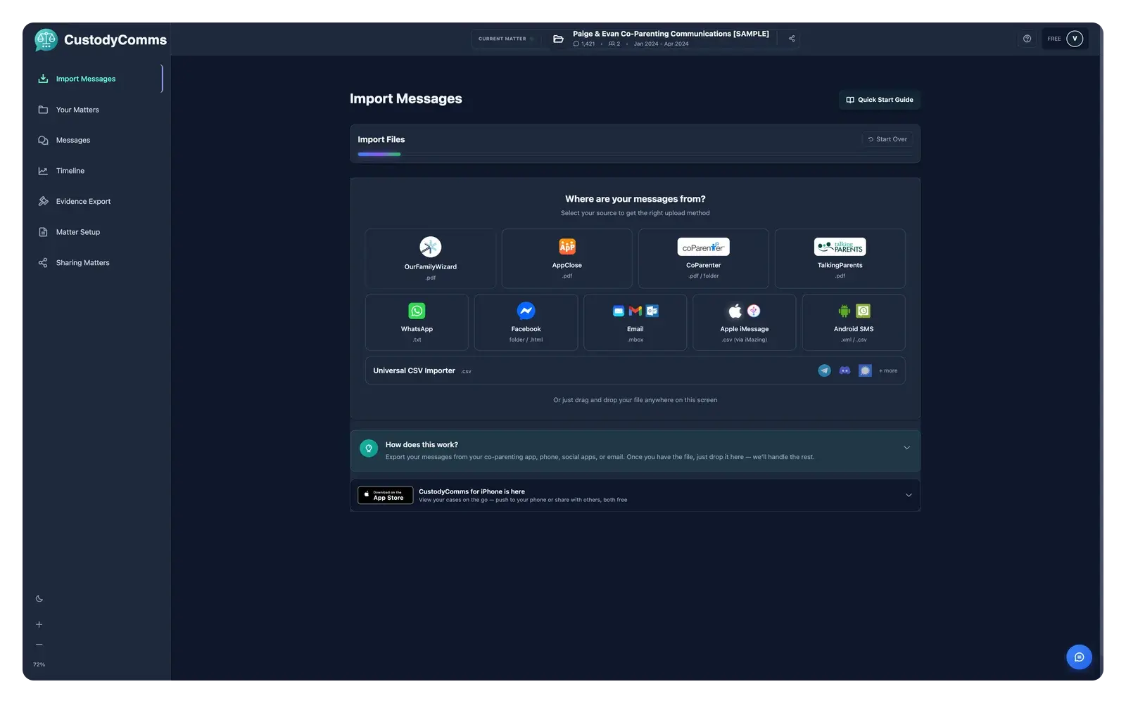
Task: Click the Telegram icon in CSV importer row
Action: click(x=824, y=370)
